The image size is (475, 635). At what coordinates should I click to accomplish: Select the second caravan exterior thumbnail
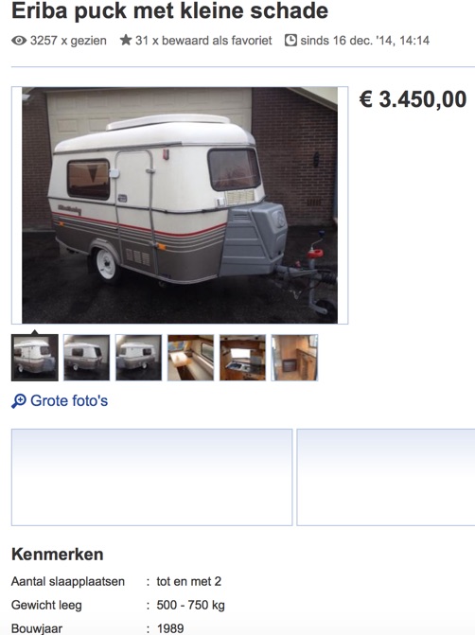click(x=87, y=358)
